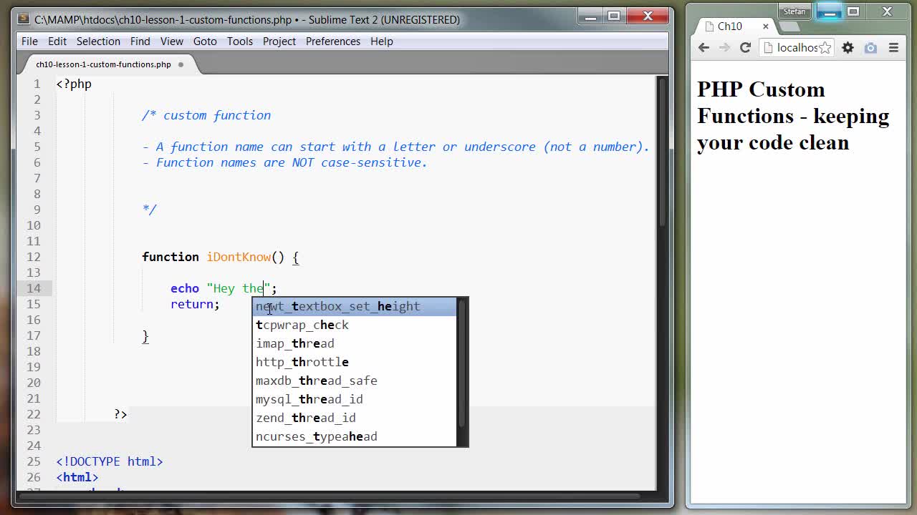Viewport: 917px width, 515px height.
Task: Click the closing brace on line 17
Action: click(x=145, y=335)
